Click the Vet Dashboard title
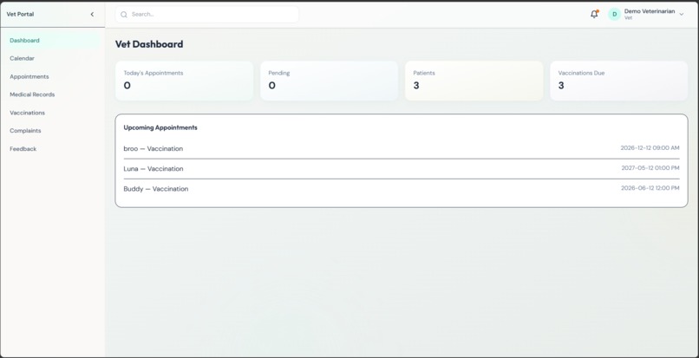This screenshot has width=699, height=358. coord(149,44)
